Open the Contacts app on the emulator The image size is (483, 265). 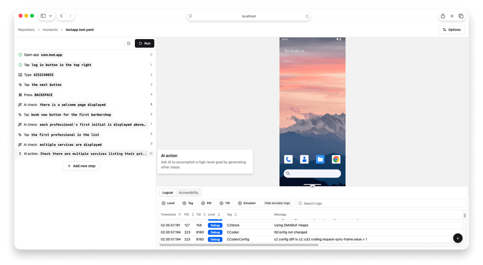(x=304, y=159)
